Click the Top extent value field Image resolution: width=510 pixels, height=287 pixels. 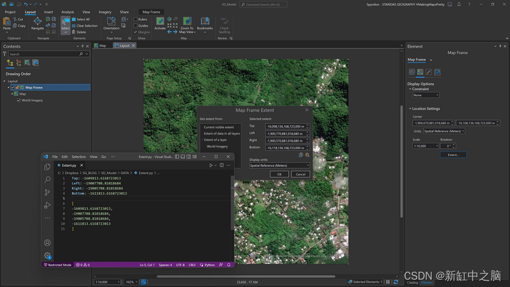pos(285,126)
